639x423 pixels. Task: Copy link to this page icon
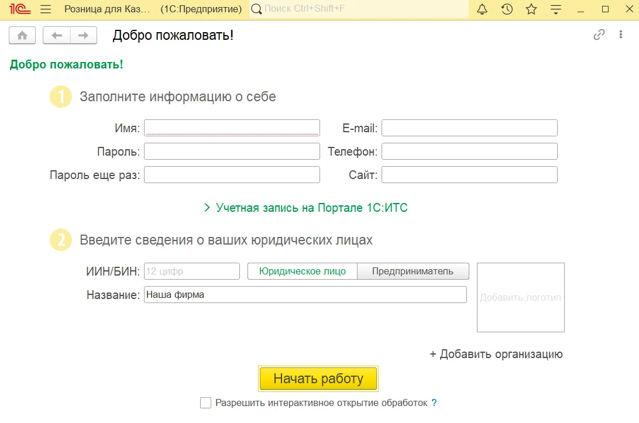[599, 35]
